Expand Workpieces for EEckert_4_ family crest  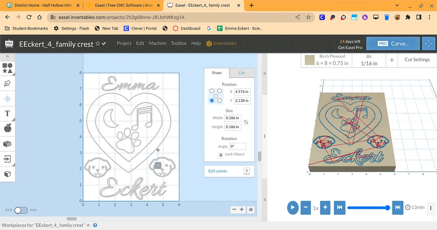coord(88,225)
